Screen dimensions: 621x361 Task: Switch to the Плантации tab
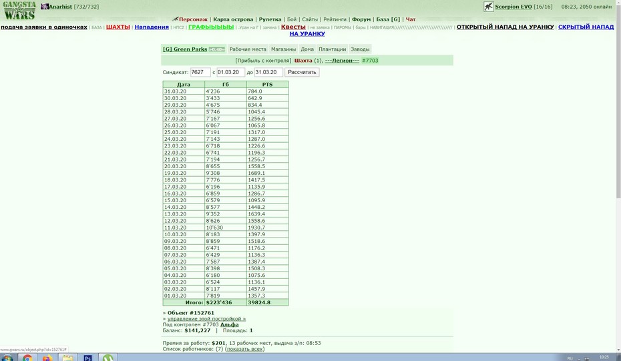332,49
